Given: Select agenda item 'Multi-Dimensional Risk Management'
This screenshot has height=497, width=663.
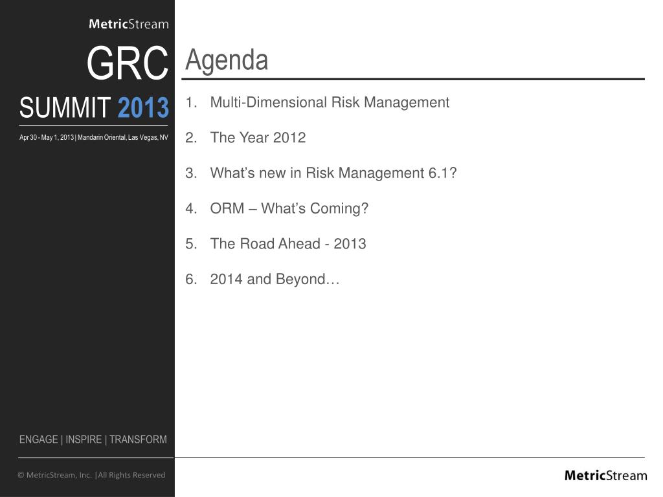Looking at the screenshot, I should (x=330, y=102).
